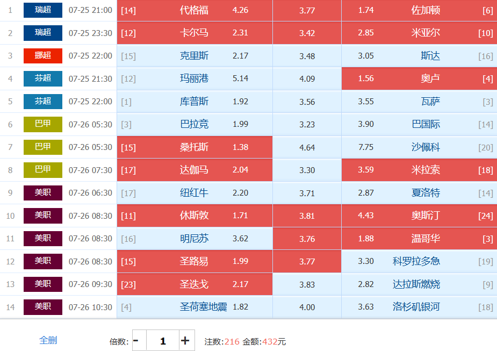The height and width of the screenshot is (351, 497).
Task: Select 克里斯 2.17 home win
Action: (195, 56)
